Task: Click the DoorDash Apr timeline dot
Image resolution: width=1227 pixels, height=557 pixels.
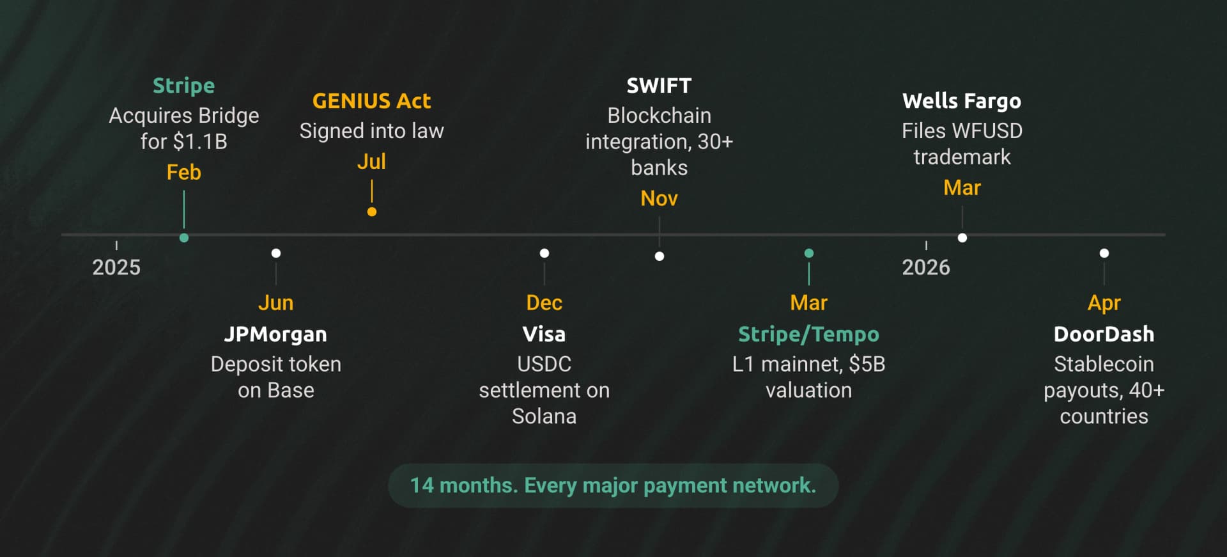Action: (1104, 253)
